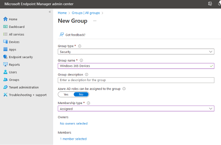
Task: Go to Groups | All groups breadcrumb
Action: [x=86, y=13]
